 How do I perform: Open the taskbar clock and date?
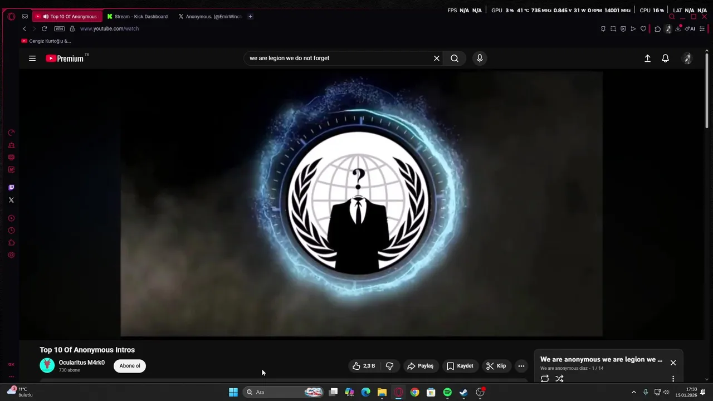click(x=686, y=392)
